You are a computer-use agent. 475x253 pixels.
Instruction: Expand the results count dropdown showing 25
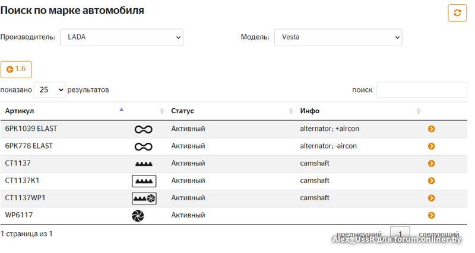(49, 90)
